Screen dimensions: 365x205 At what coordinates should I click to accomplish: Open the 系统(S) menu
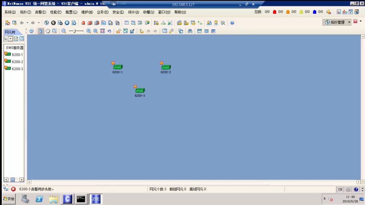[x=10, y=12]
